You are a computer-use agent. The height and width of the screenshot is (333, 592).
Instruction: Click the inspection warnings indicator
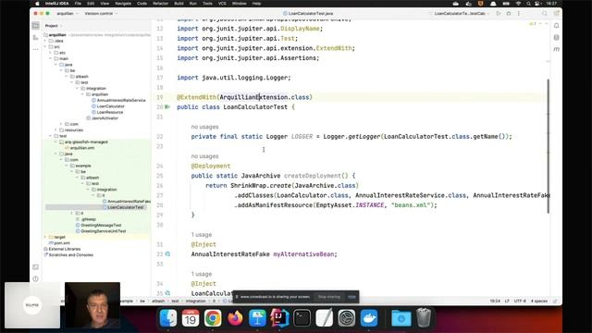click(x=533, y=24)
